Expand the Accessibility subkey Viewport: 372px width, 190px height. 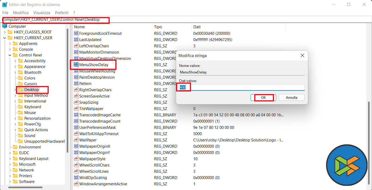[15, 61]
